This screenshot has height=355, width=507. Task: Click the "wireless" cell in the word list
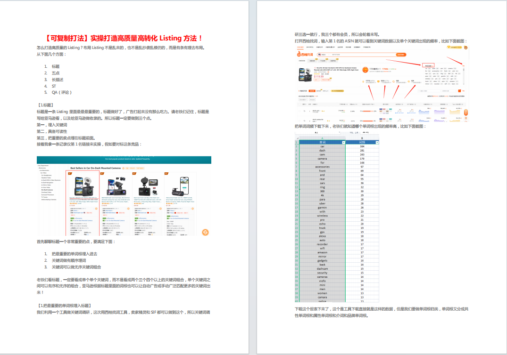[x=323, y=216]
